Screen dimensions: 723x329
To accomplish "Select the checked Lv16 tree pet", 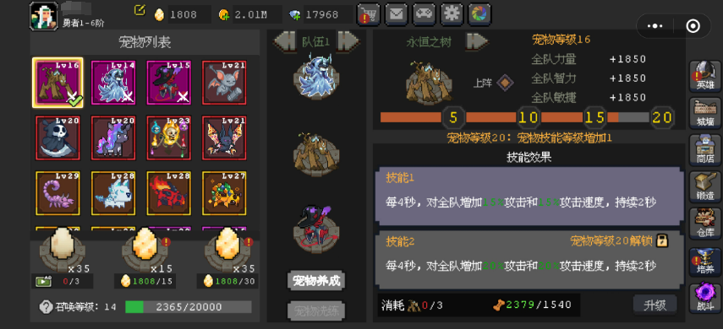I will coord(58,83).
